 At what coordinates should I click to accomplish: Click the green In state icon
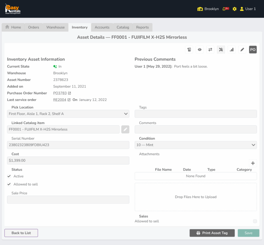[x=55, y=67]
